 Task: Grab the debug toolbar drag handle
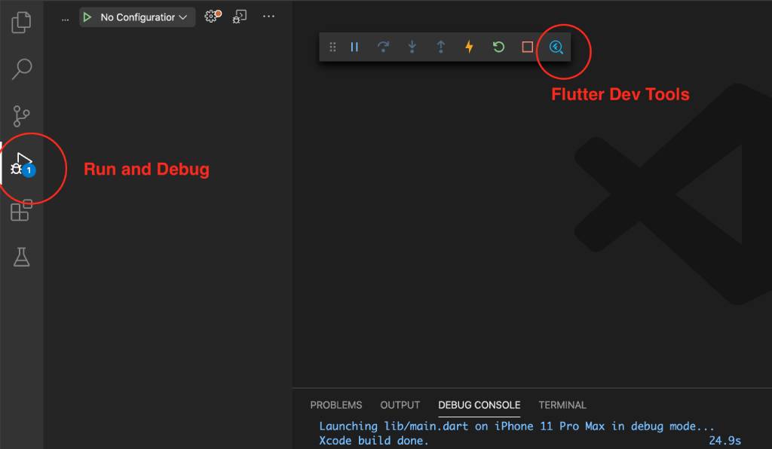(332, 47)
